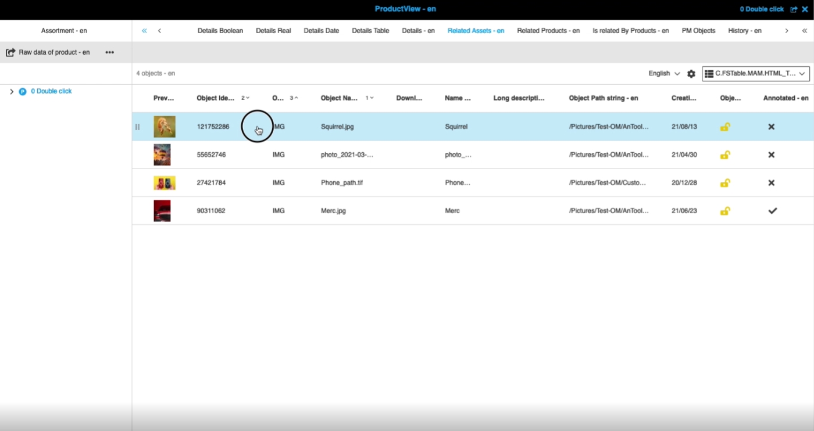
Task: Switch to Related Products - en tab
Action: click(548, 31)
